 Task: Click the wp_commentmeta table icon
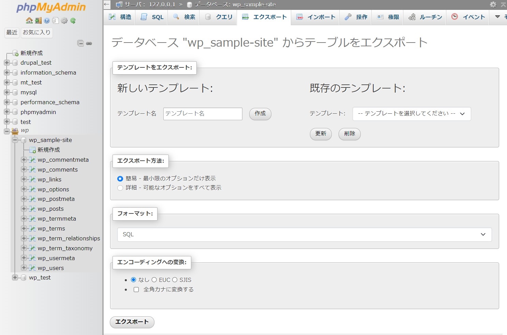tap(32, 160)
